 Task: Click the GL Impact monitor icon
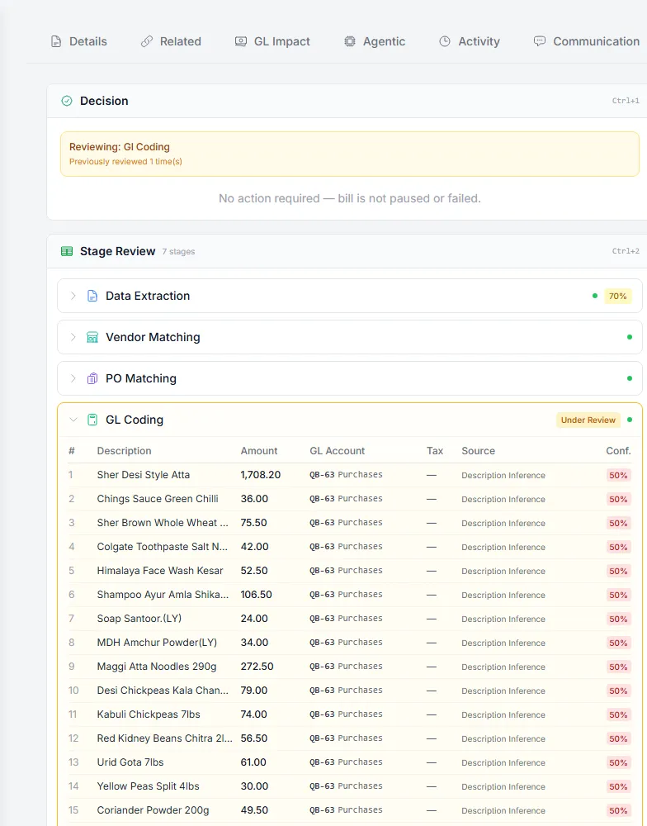[241, 41]
